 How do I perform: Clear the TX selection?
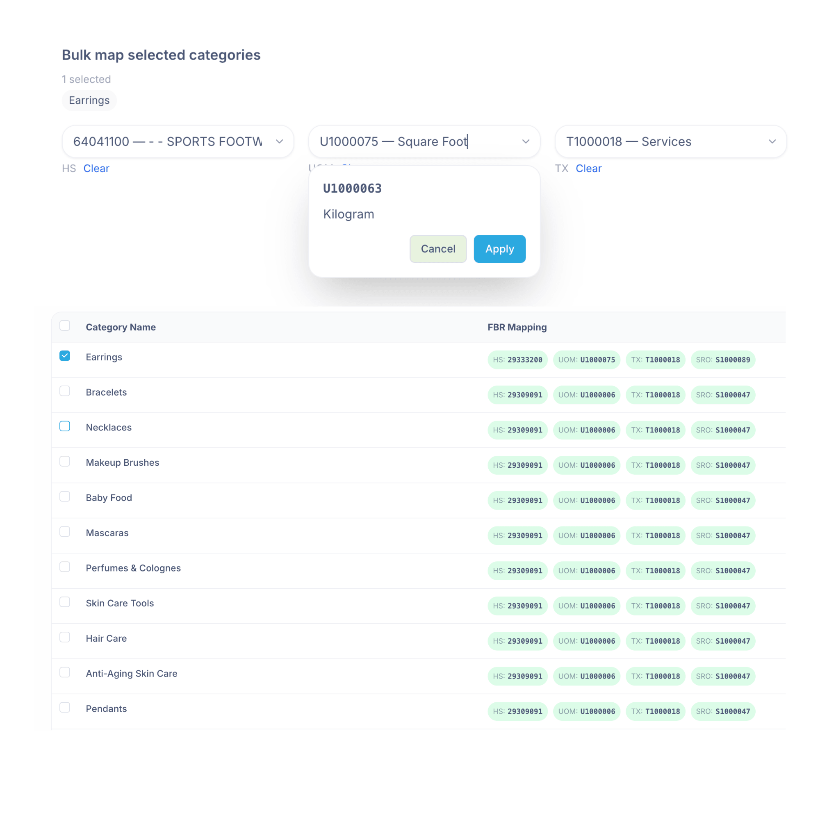pos(588,168)
